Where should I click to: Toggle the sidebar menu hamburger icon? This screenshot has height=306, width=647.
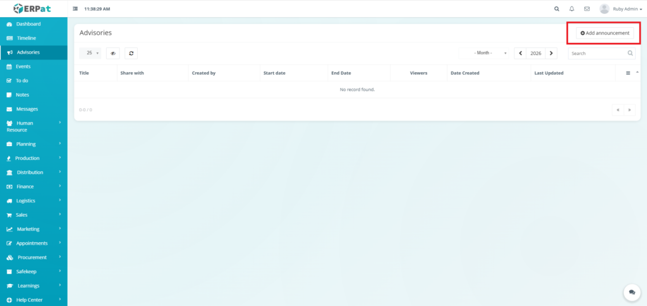(76, 9)
